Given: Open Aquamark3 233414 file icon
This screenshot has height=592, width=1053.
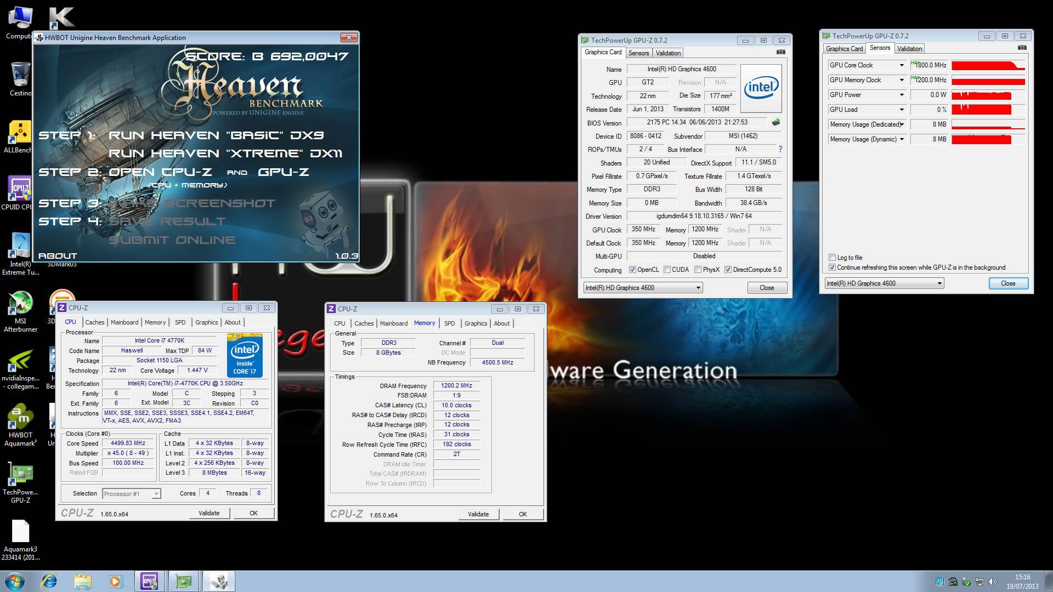Looking at the screenshot, I should pyautogui.click(x=20, y=539).
